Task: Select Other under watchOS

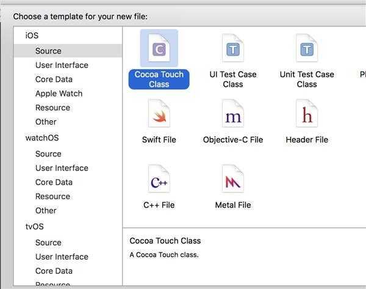Action: [x=46, y=210]
